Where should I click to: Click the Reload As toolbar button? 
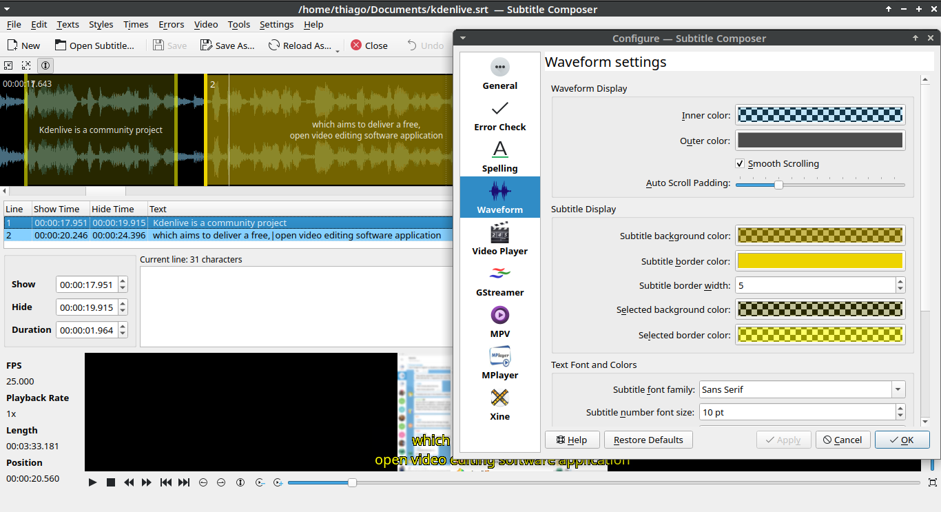pyautogui.click(x=299, y=45)
